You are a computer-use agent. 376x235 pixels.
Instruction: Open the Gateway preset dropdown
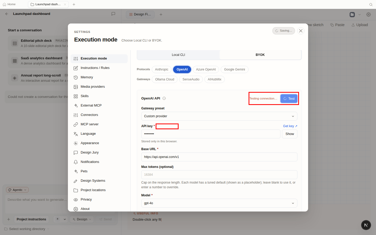pyautogui.click(x=219, y=116)
